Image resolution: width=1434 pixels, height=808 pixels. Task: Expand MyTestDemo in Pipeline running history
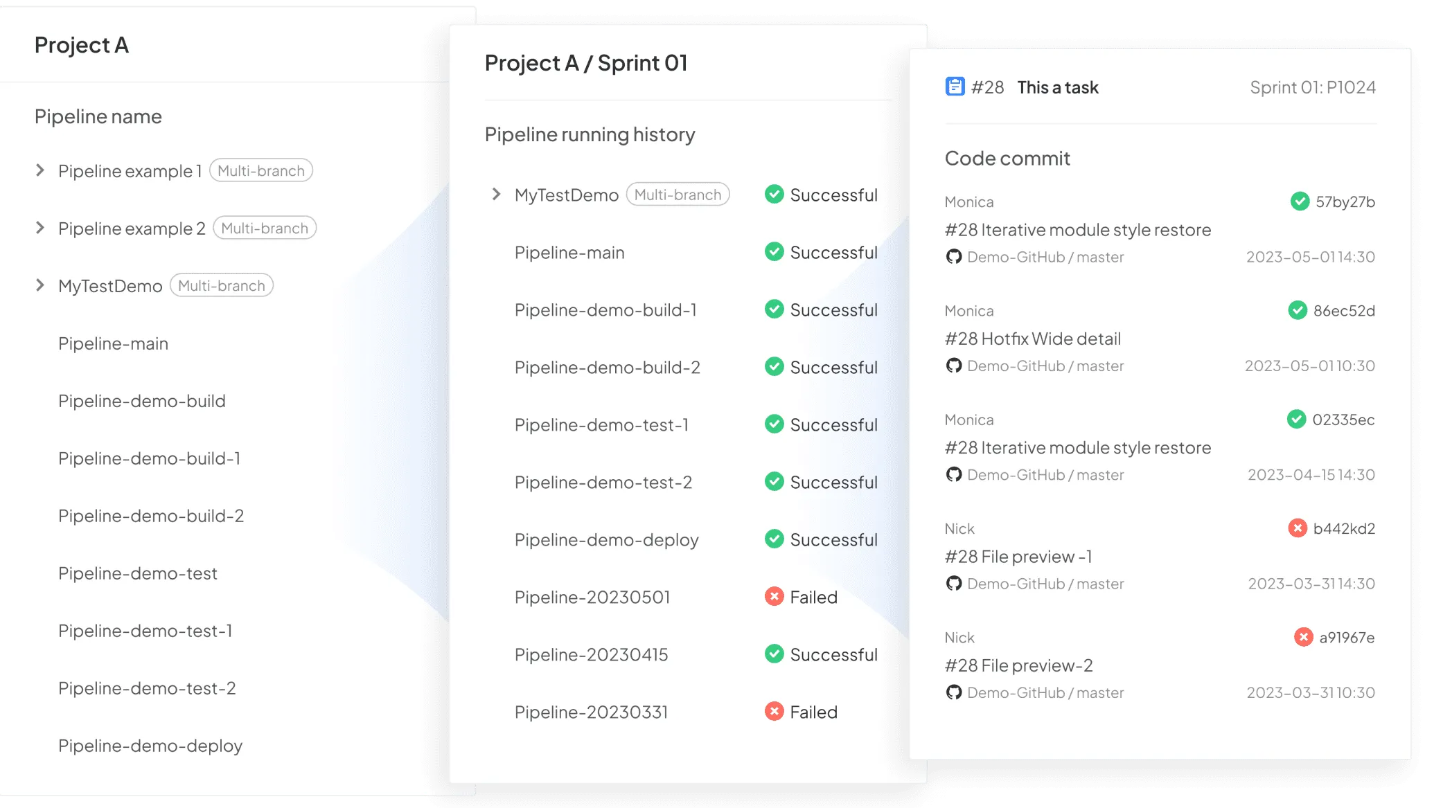click(x=496, y=195)
